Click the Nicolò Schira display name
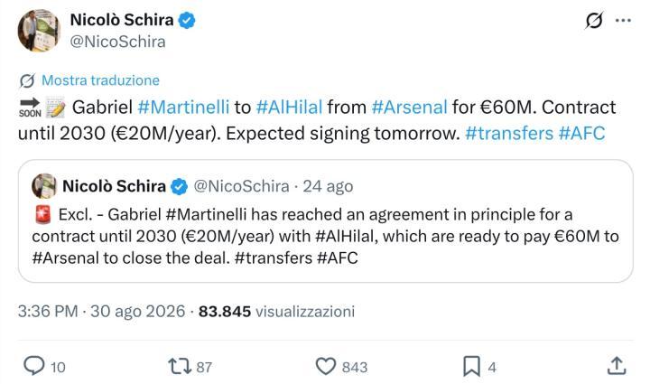Screen dimensions: 650x384 coord(122,20)
